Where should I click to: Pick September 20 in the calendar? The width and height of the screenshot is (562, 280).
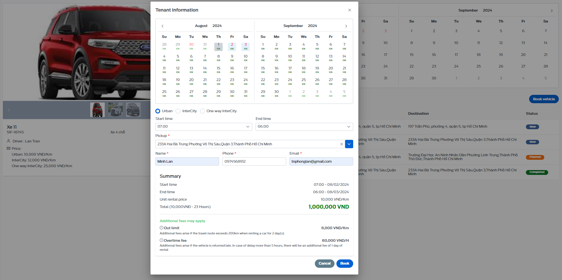331,69
